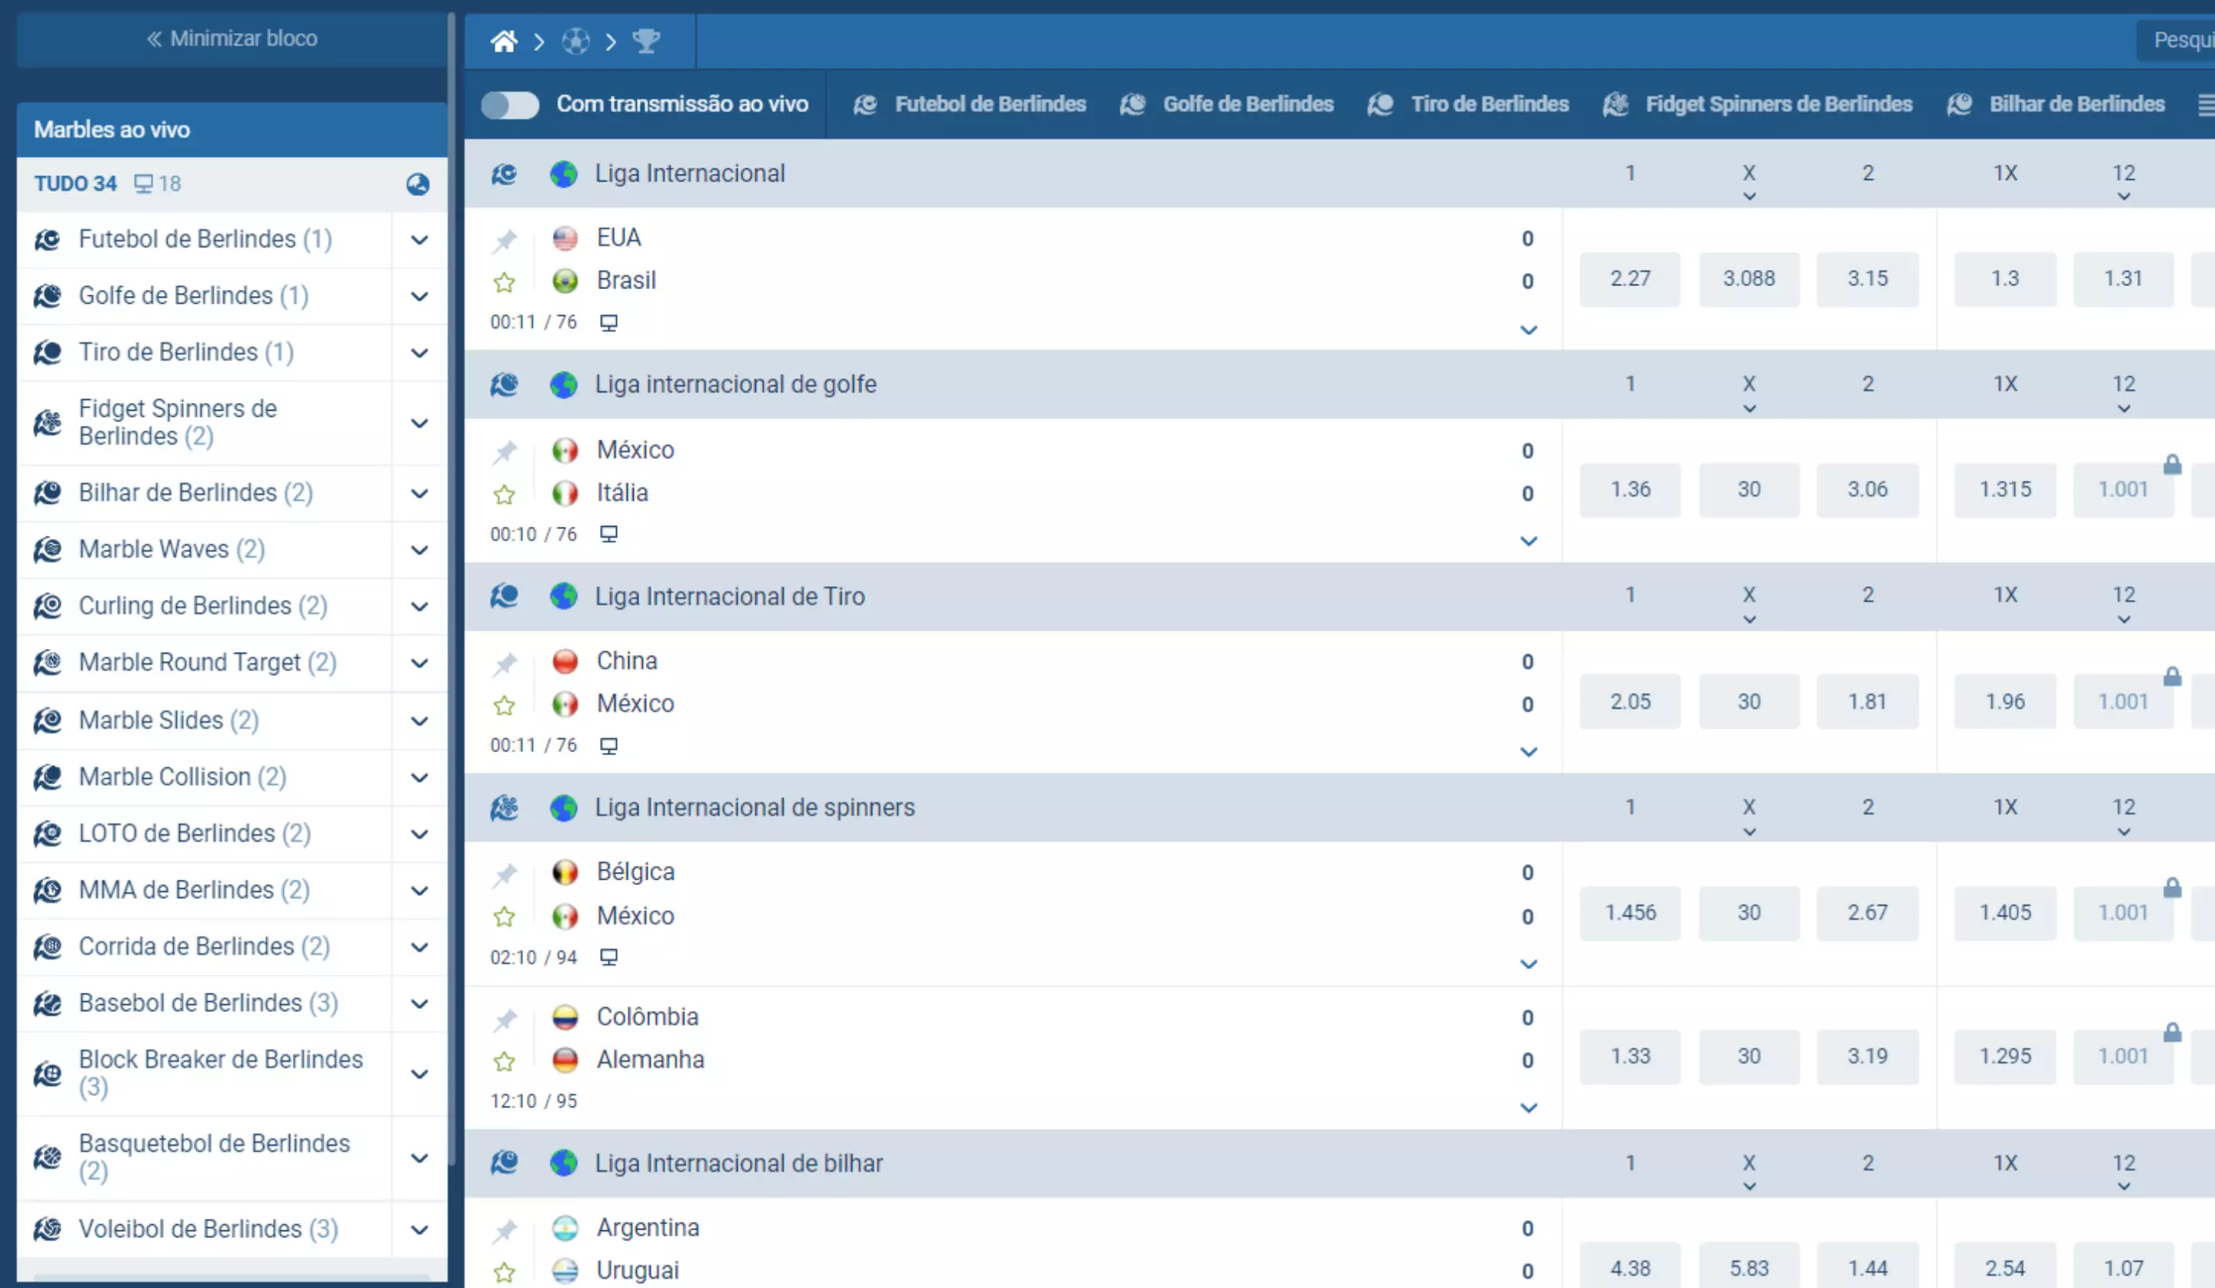Open X column dropdown in Liga Internacional
This screenshot has height=1288, width=2215.
1749,197
